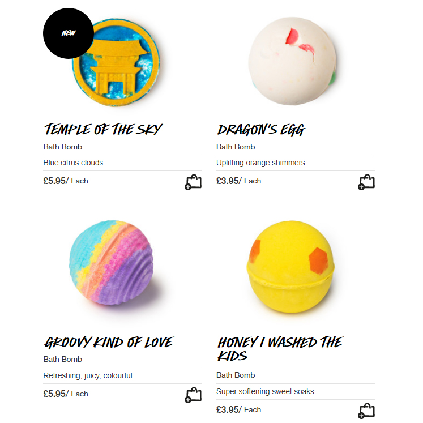
Task: Open Honey I Washed the Kids title
Action: pos(280,349)
